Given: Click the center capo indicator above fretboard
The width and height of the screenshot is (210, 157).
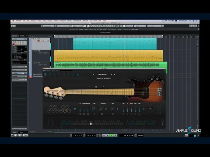Looking at the screenshot, I should [96, 87].
